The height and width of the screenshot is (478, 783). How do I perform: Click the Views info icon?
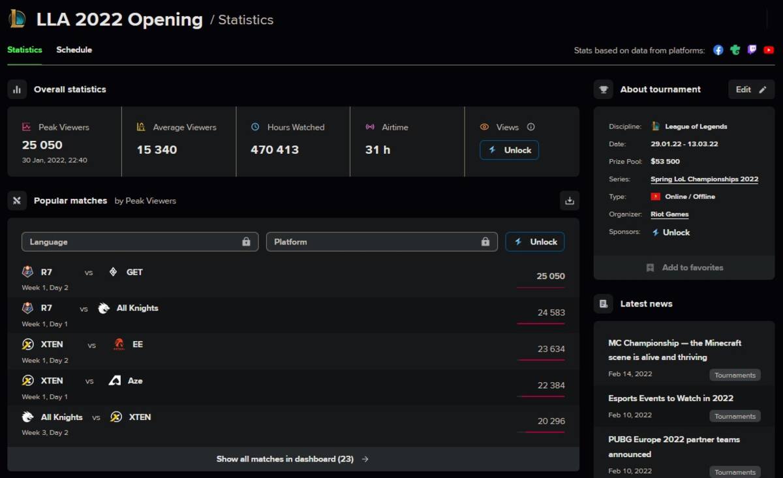[530, 127]
